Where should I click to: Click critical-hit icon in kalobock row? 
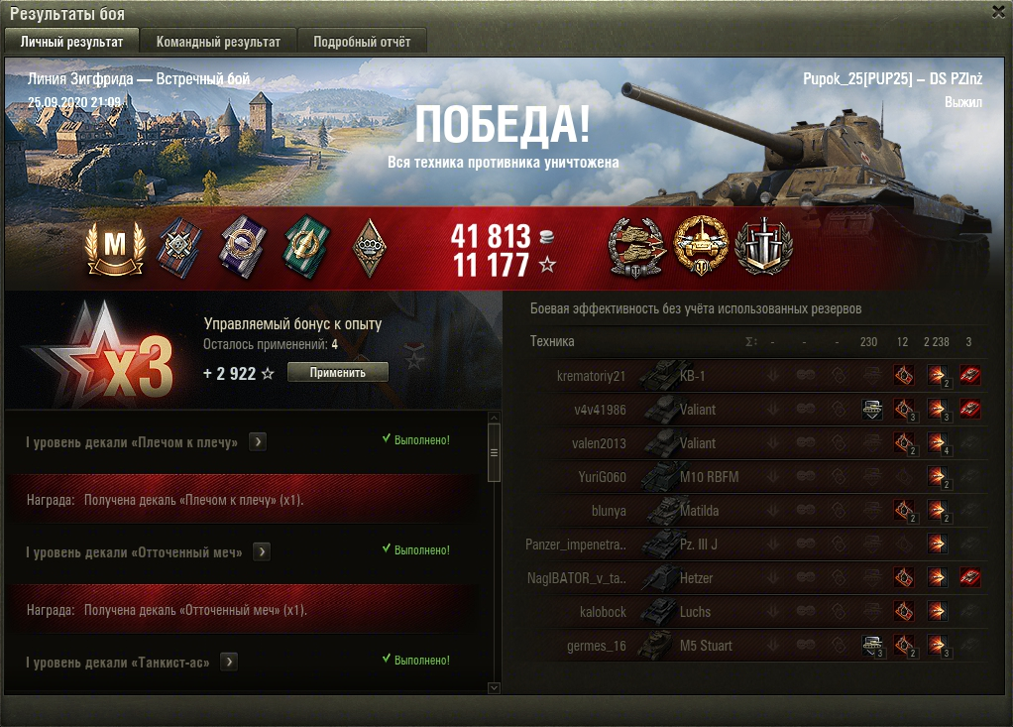[x=904, y=611]
